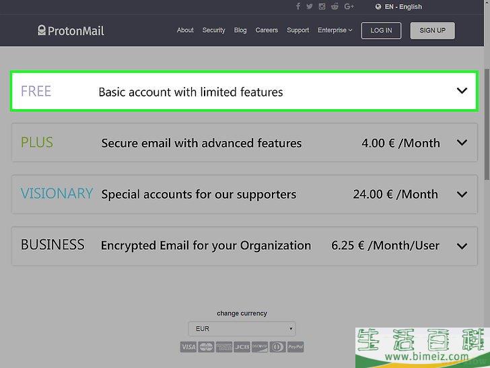Image resolution: width=490 pixels, height=368 pixels.
Task: Open the Reddit social icon
Action: (335, 6)
